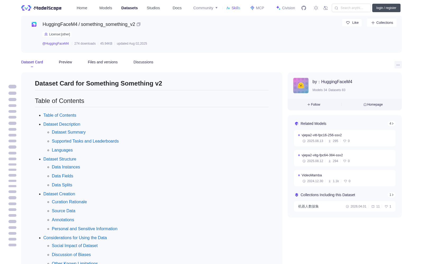Add dataset to Collections
The image size is (423, 264).
(x=382, y=23)
